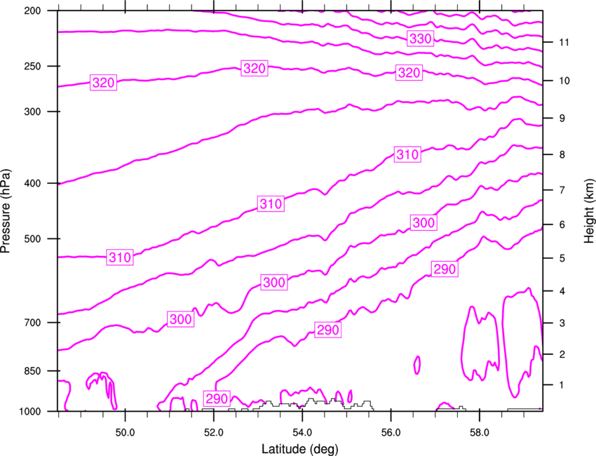Pick height axis tick label 4
596x456 pixels.
562,291
